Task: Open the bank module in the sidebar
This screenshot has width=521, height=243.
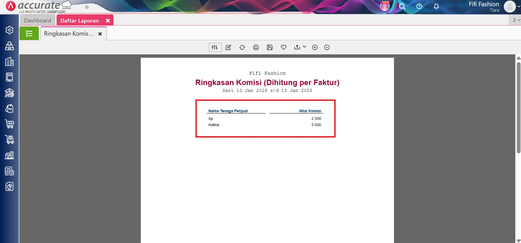Action: click(10, 93)
